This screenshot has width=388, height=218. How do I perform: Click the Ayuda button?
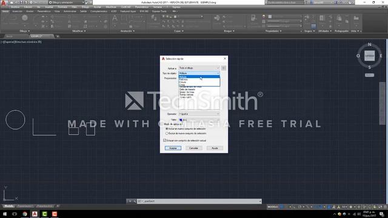(215, 148)
